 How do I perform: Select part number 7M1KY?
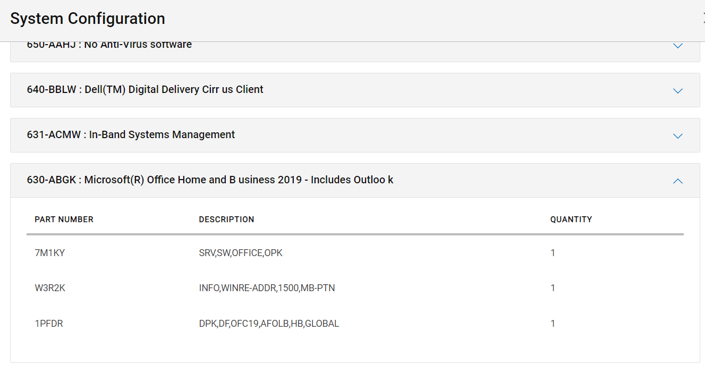[x=49, y=253]
